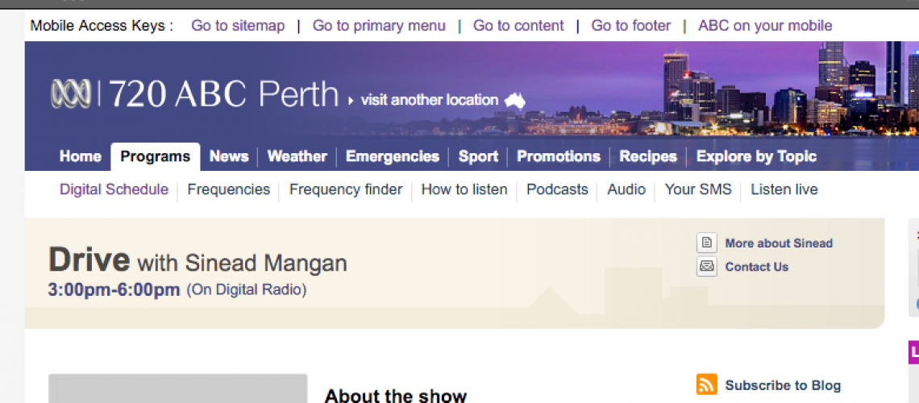Open the Your SMS link
Image resolution: width=919 pixels, height=403 pixels.
pos(698,189)
